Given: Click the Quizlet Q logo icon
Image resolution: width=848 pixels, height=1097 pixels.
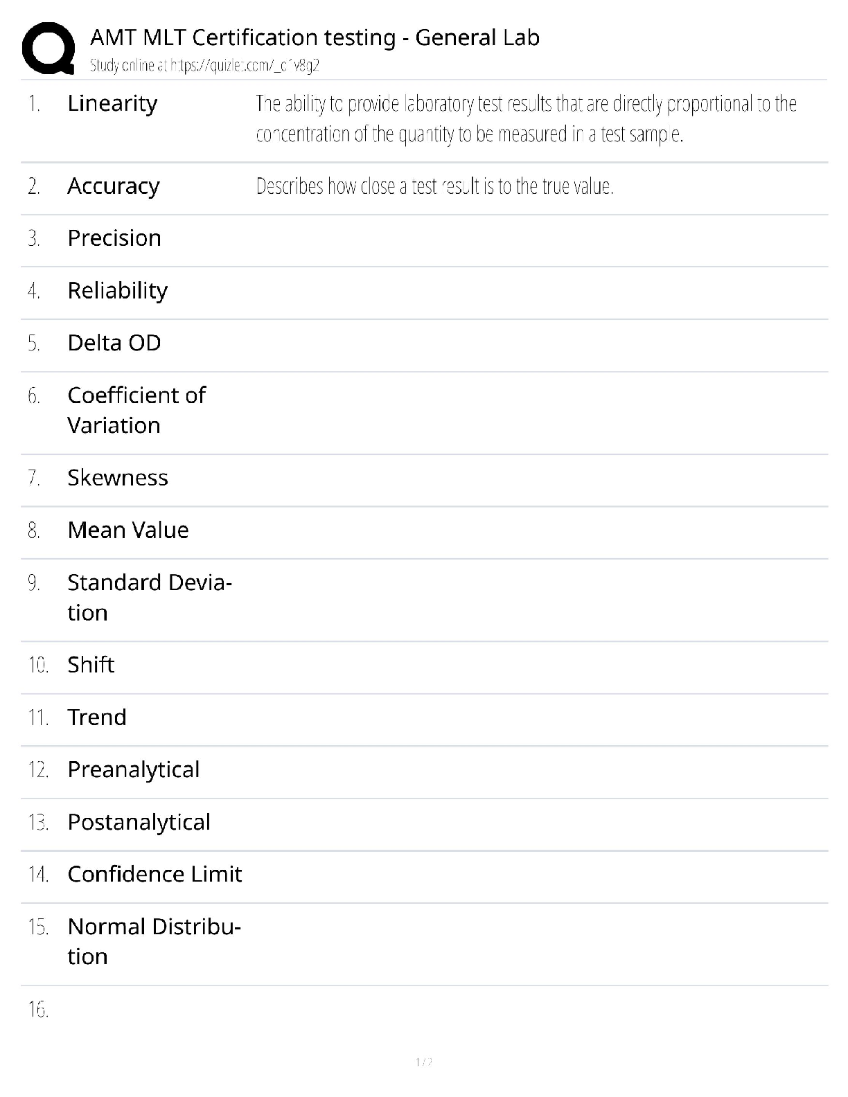Looking at the screenshot, I should (x=48, y=48).
